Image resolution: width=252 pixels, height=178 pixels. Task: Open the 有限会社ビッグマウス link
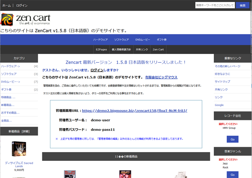(161, 77)
